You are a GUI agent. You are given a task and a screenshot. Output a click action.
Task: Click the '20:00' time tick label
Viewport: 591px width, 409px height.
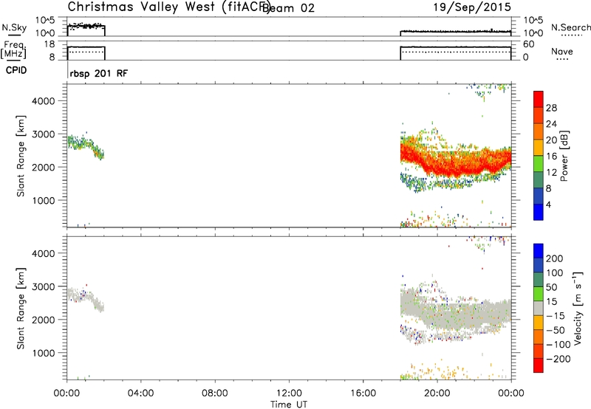tap(437, 393)
